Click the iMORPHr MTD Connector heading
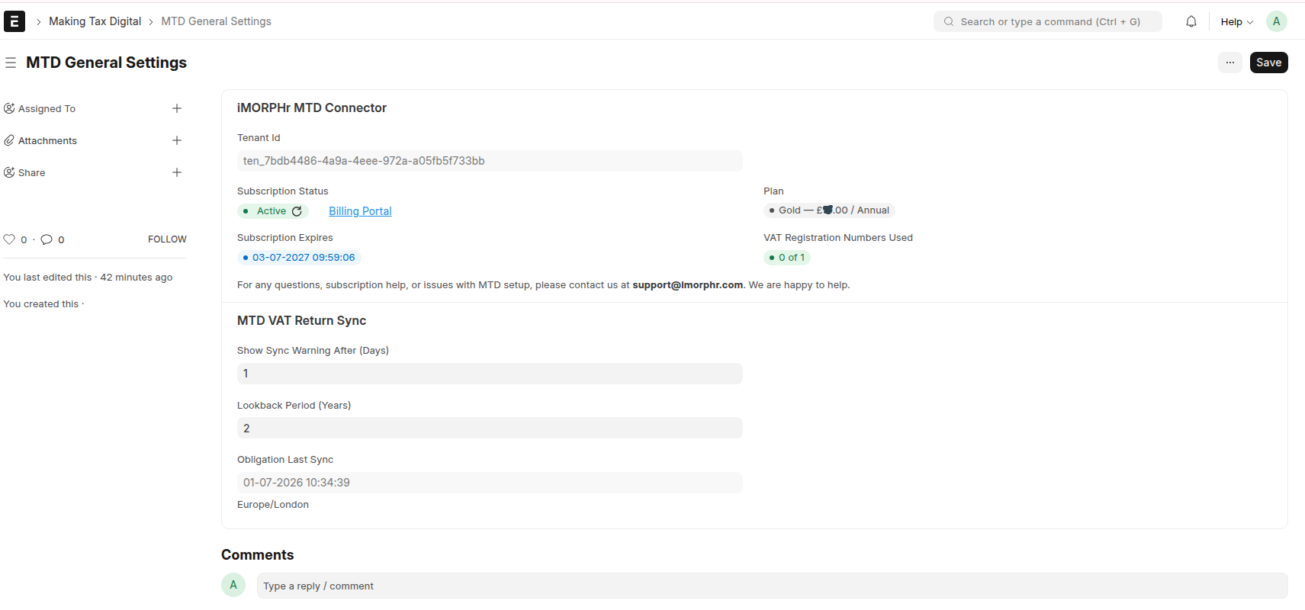 (312, 108)
